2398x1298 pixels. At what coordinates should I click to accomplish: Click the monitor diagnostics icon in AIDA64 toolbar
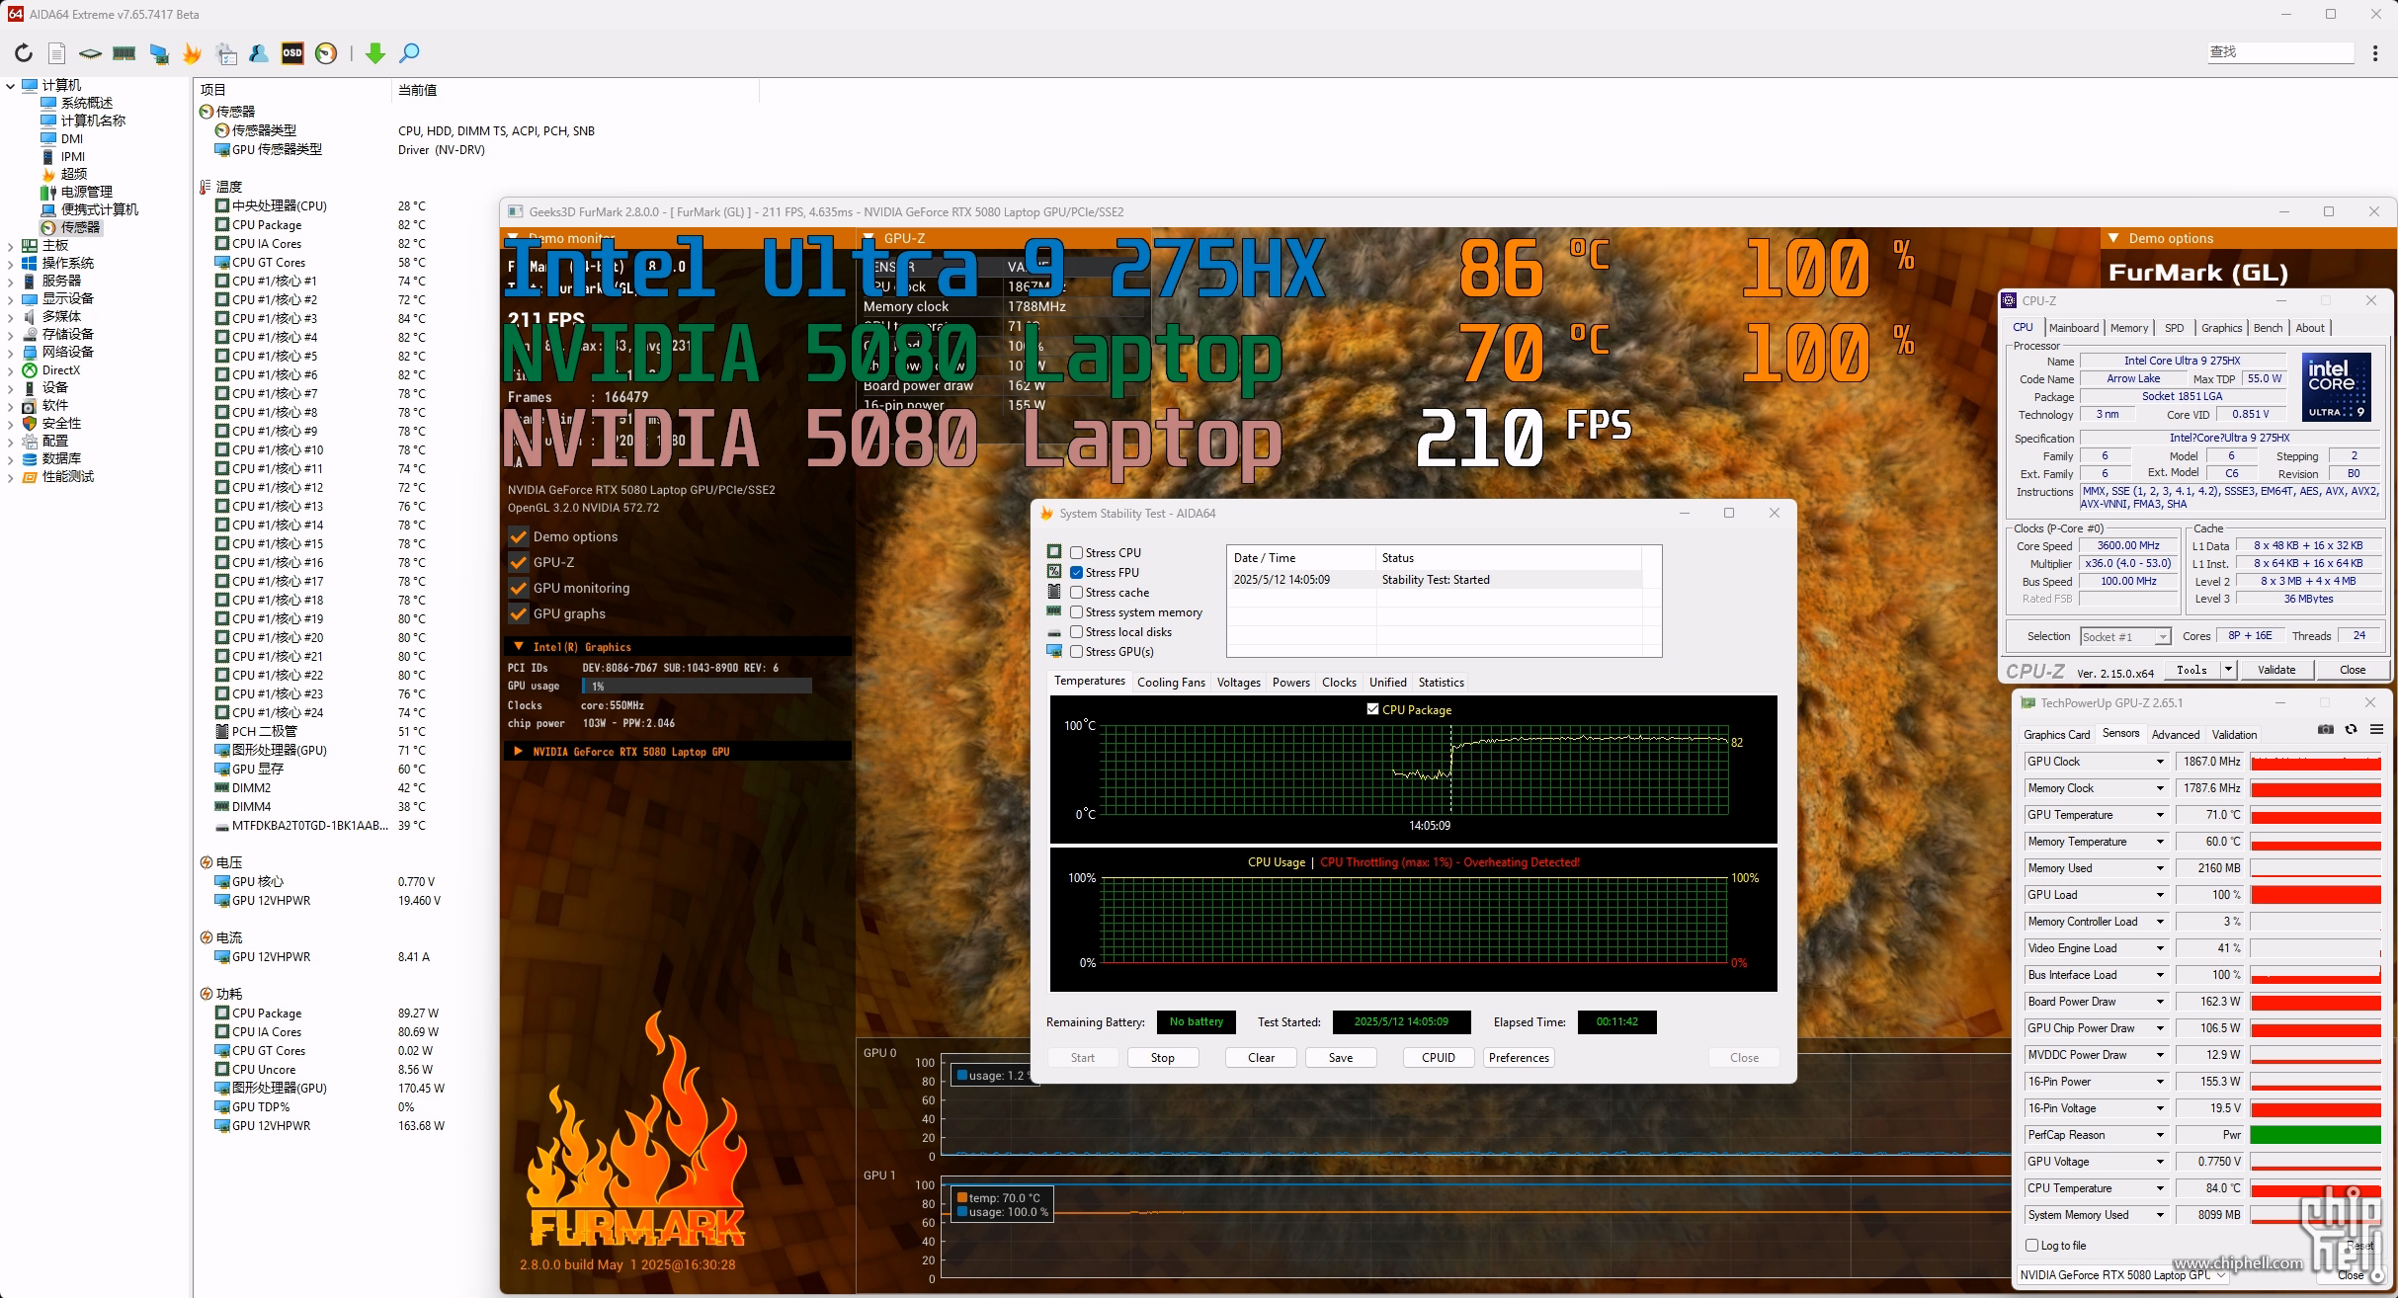click(159, 53)
